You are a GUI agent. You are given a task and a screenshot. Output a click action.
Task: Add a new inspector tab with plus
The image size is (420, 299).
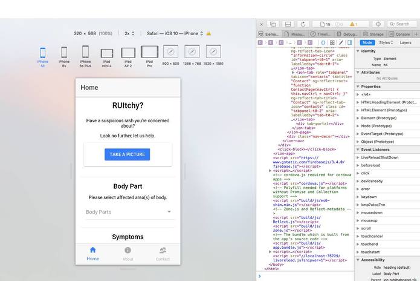416,34
